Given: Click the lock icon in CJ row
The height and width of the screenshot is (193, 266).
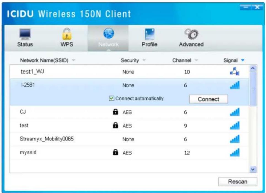Looking at the screenshot, I should [x=115, y=112].
